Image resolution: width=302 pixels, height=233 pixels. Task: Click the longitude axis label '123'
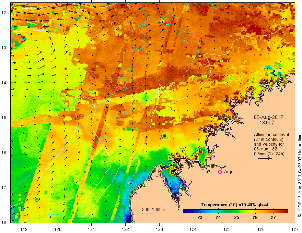pyautogui.click(x=159, y=229)
